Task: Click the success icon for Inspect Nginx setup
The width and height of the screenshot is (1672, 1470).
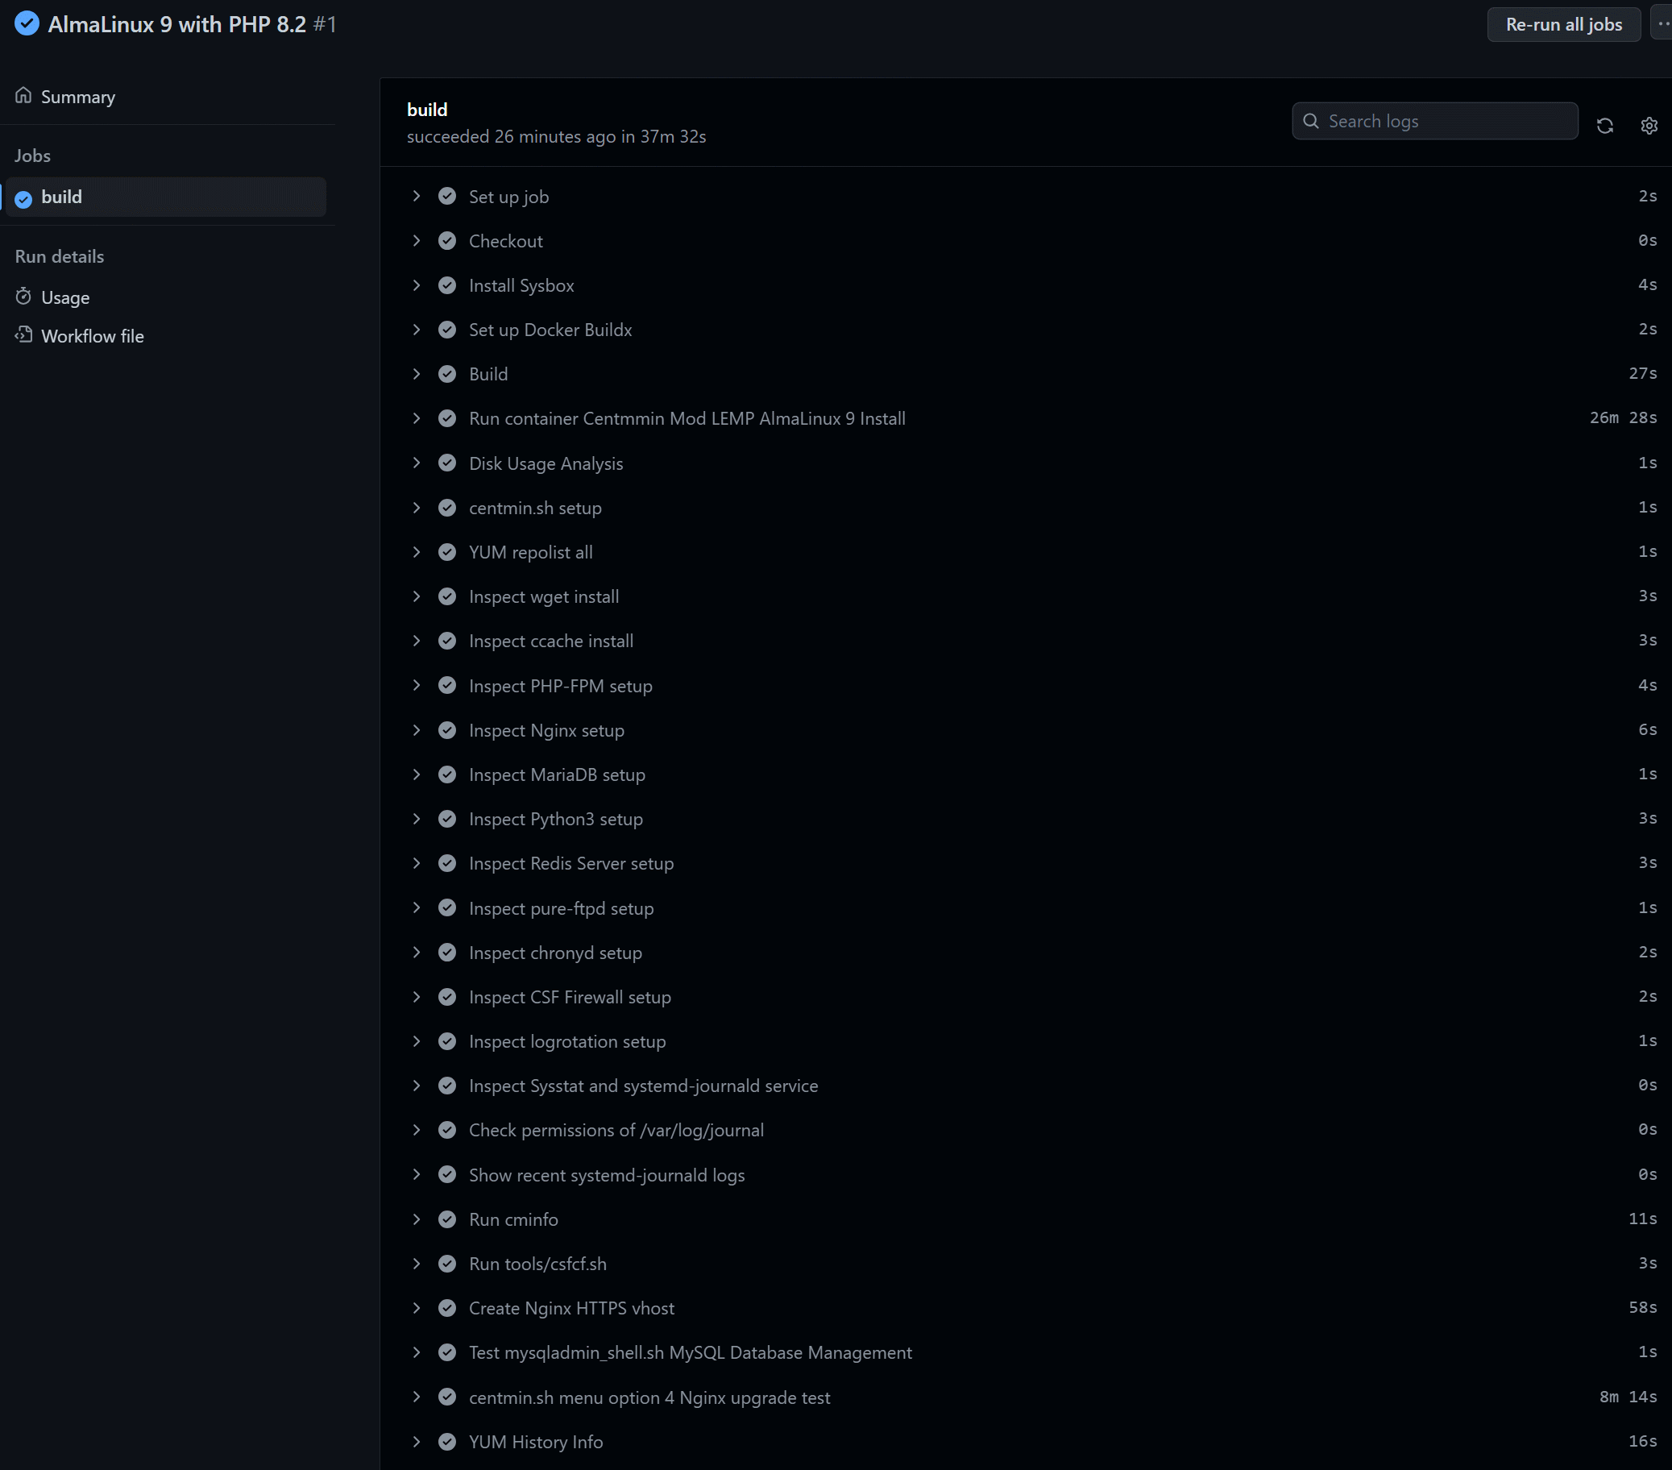Action: pos(446,729)
